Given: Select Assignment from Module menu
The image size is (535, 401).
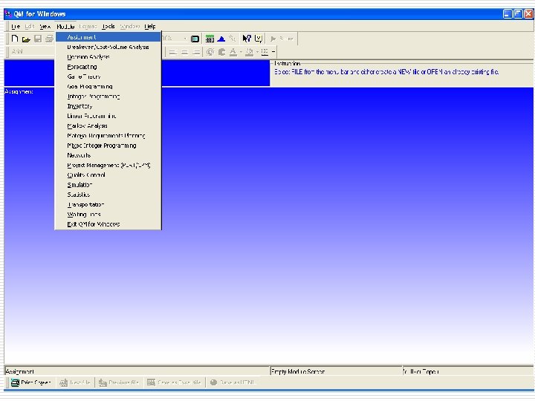Looking at the screenshot, I should pos(108,37).
